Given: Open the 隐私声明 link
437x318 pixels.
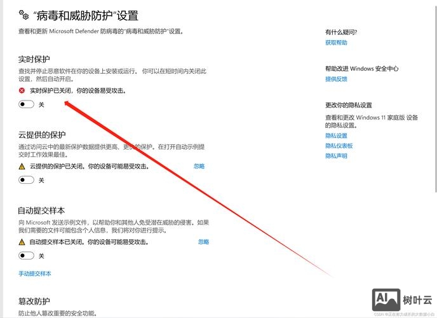Looking at the screenshot, I should click(336, 156).
